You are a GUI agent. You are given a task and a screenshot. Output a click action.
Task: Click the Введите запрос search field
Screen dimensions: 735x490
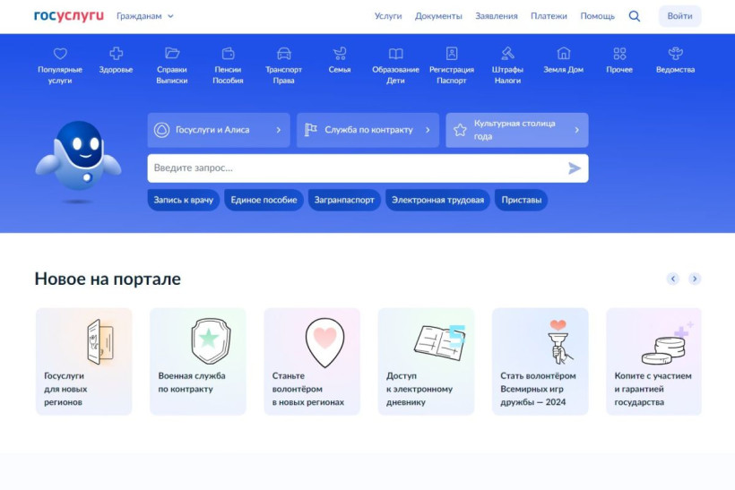point(359,168)
